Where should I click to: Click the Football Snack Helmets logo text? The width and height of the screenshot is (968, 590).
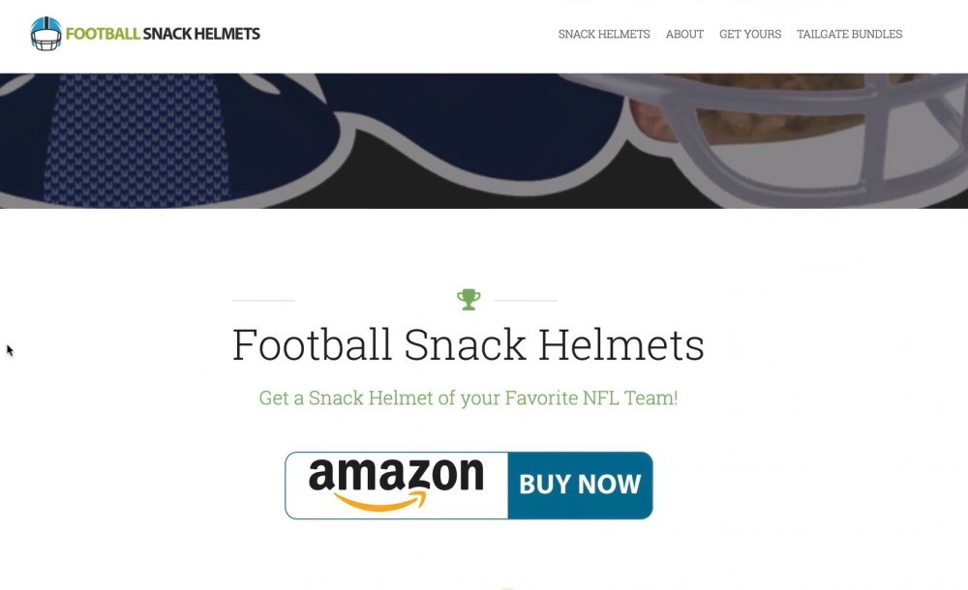163,34
